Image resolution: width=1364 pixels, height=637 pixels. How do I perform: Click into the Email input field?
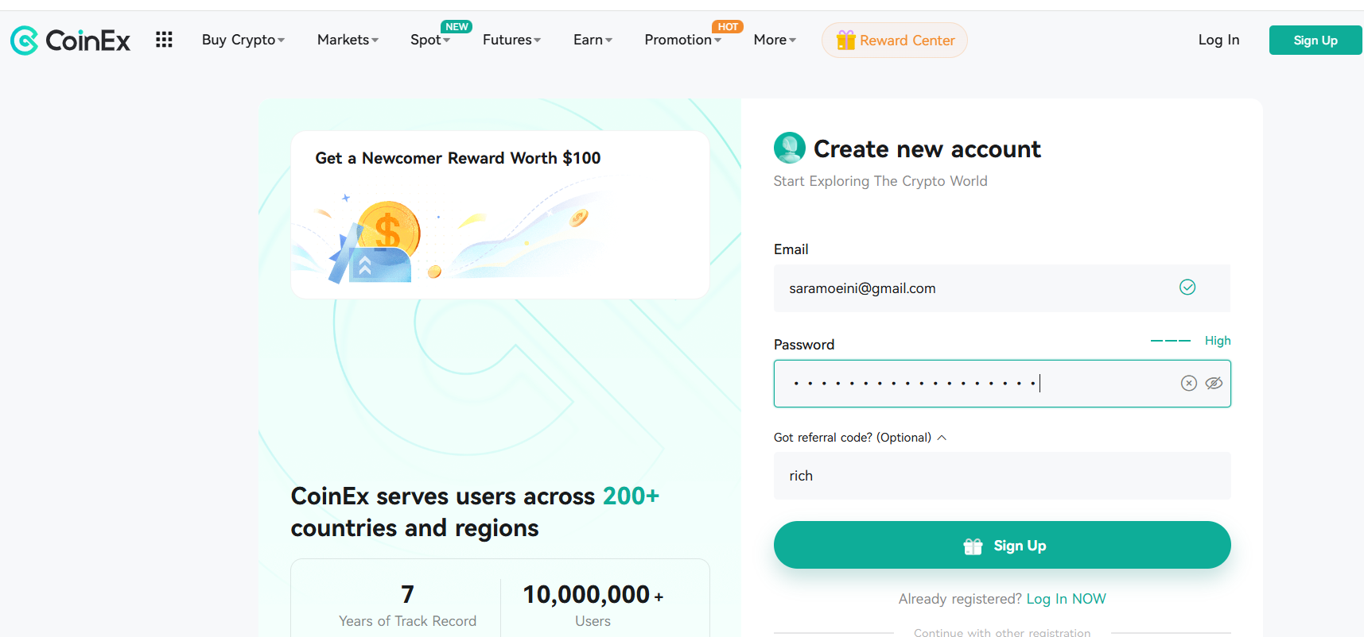[x=970, y=288]
